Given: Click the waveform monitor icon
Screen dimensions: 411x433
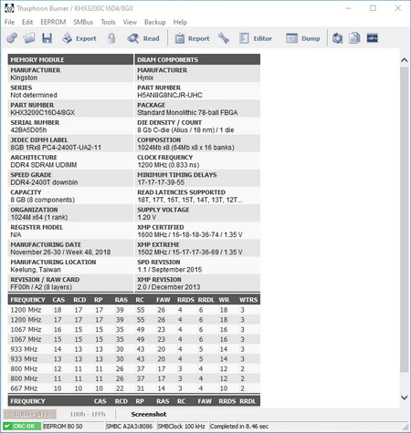Looking at the screenshot, I should (372, 38).
